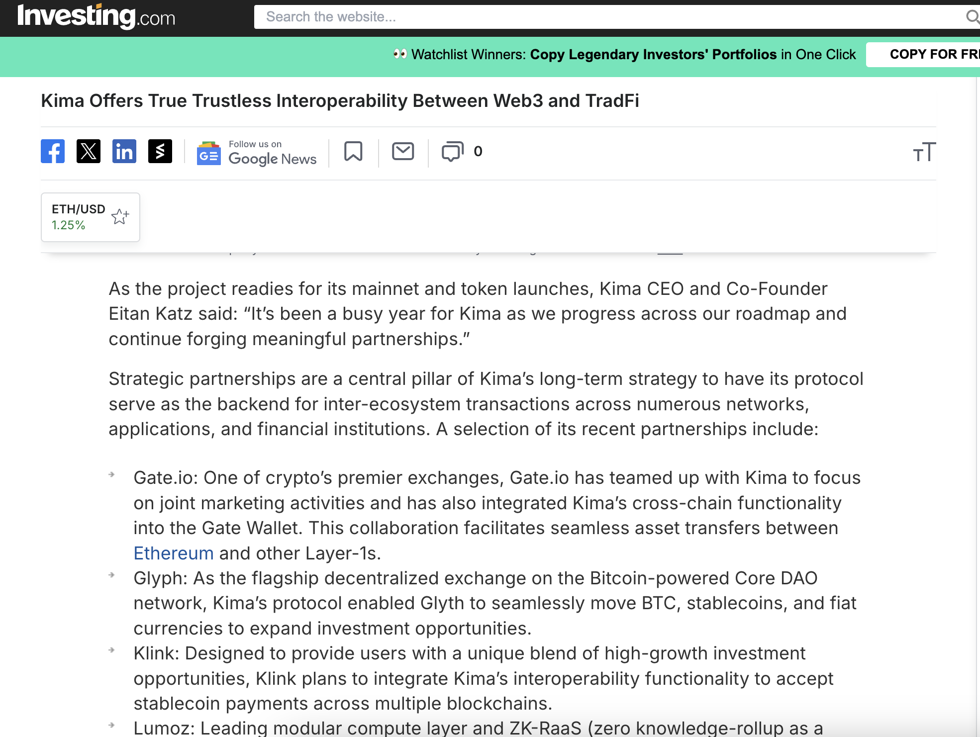
Task: Share article on X (Twitter)
Action: [89, 151]
